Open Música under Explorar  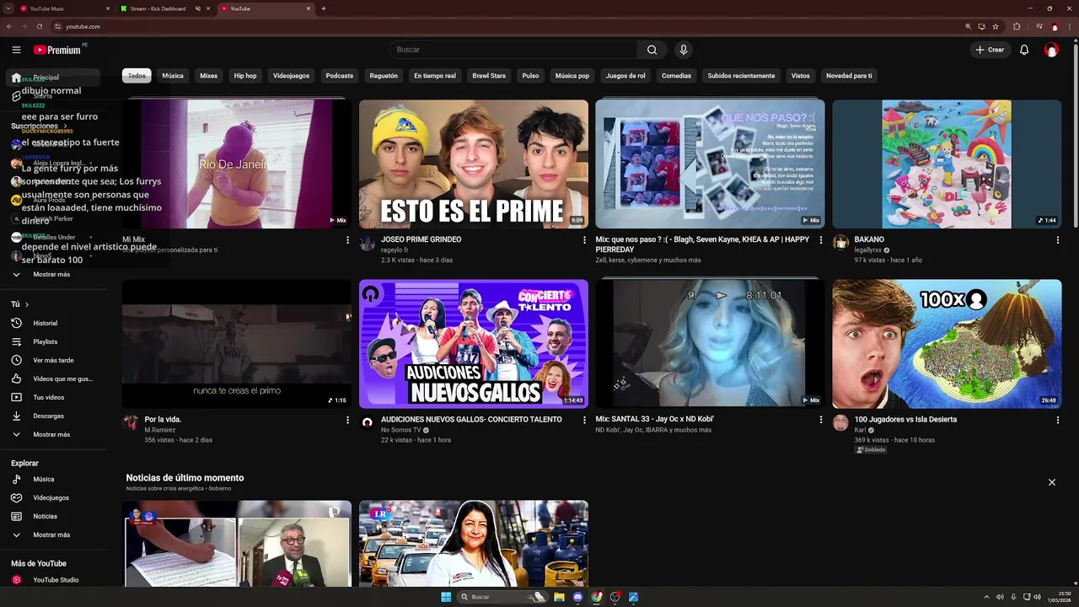click(x=54, y=479)
